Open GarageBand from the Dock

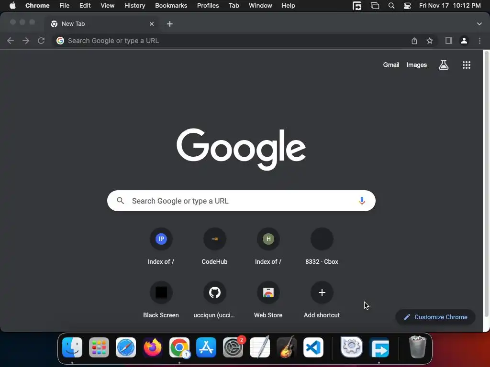tap(287, 347)
